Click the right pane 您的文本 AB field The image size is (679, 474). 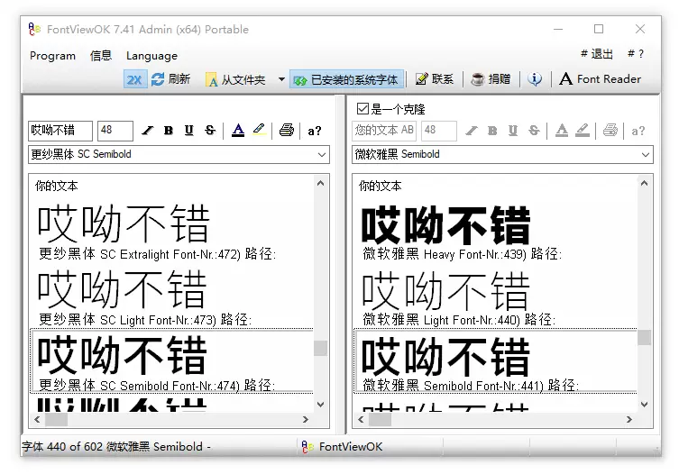tap(384, 131)
